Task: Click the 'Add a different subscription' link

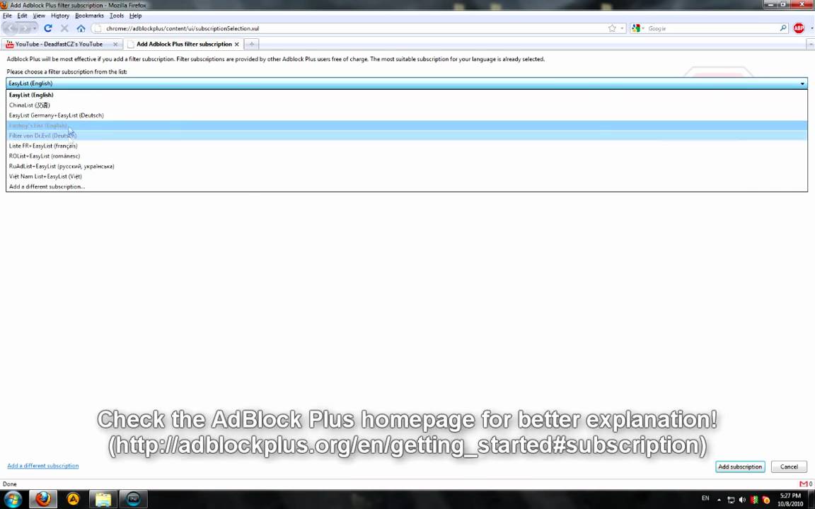Action: coord(43,466)
